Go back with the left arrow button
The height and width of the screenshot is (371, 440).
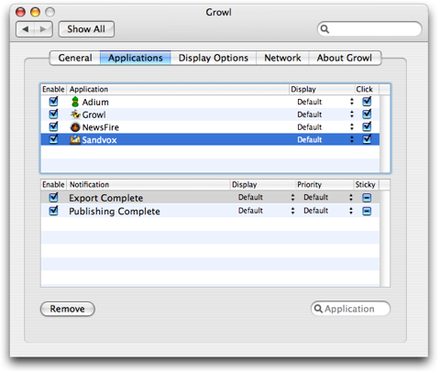26,29
